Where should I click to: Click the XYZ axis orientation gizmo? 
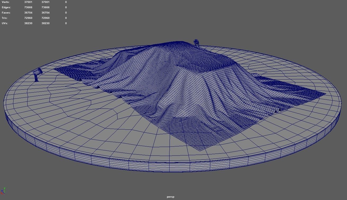pyautogui.click(x=3, y=190)
